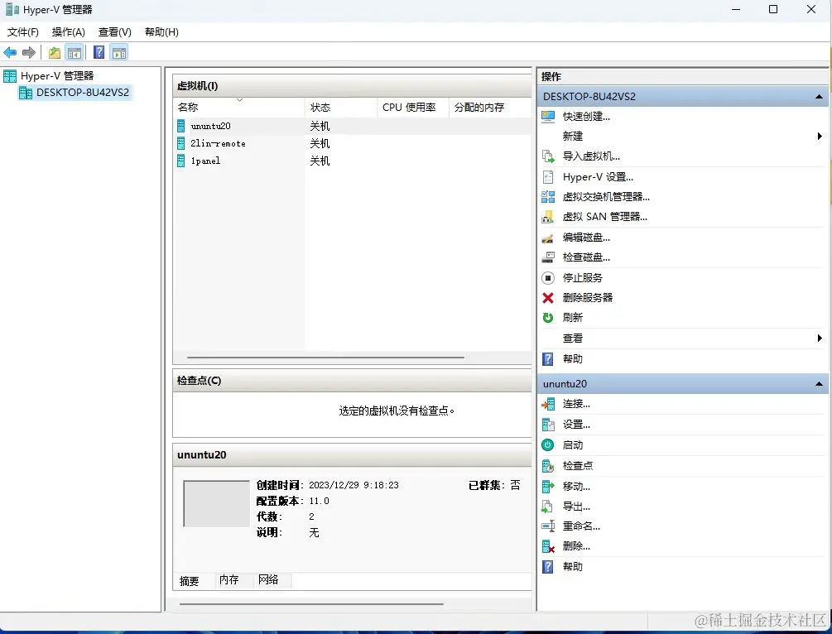This screenshot has height=634, width=832.
Task: Create a checkpoint (检查点) for ununtu20
Action: pyautogui.click(x=577, y=466)
